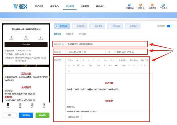Screen dimensions: 177x125
Task: Click the blue 发布活动 button
Action: pyautogui.click(x=26, y=115)
